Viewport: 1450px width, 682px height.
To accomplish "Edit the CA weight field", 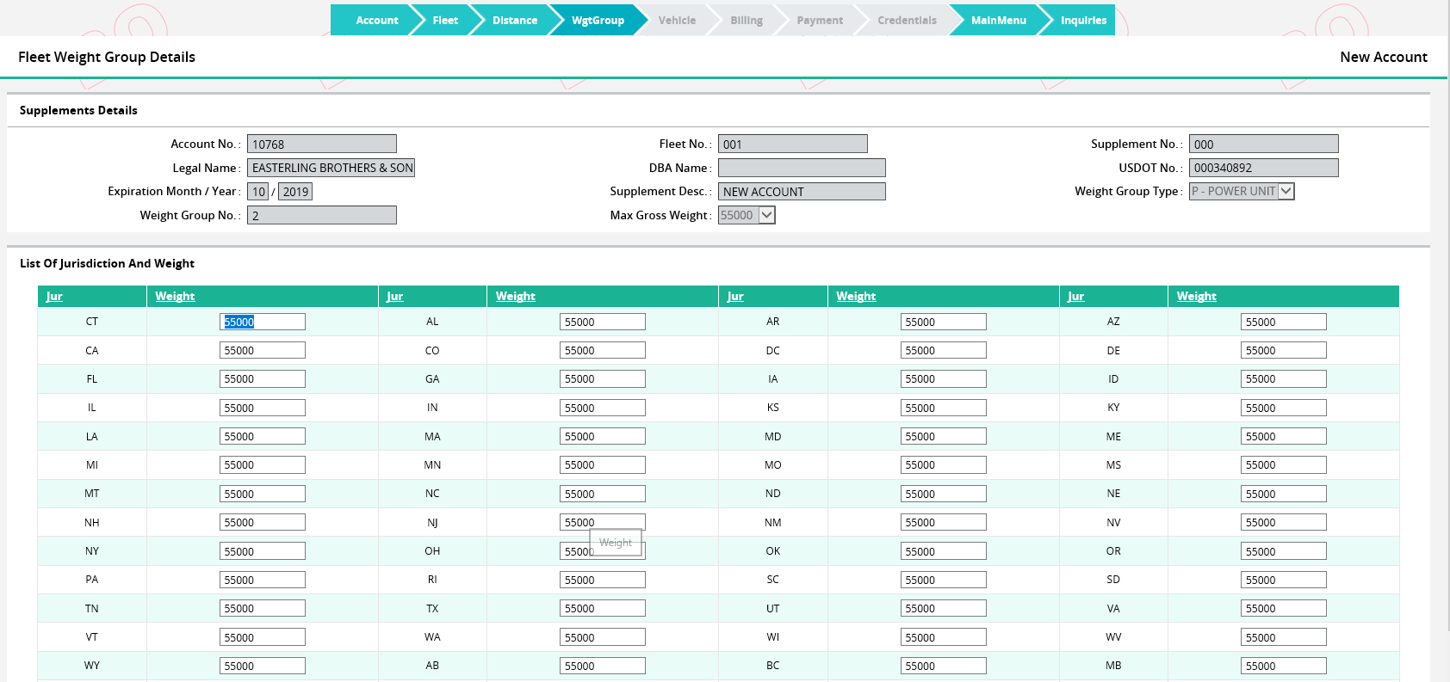I will point(263,350).
